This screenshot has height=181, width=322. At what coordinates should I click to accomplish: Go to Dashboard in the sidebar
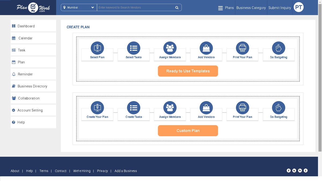33,26
